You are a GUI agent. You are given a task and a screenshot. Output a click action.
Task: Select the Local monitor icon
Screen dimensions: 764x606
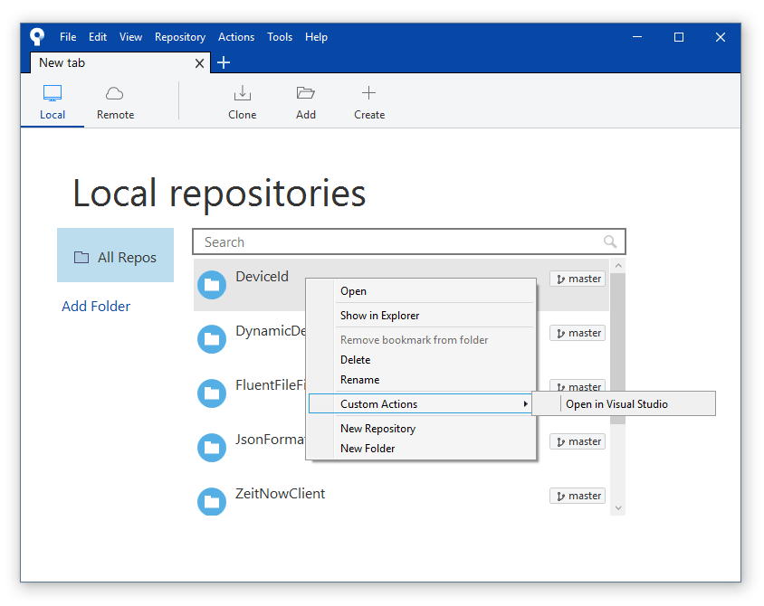click(x=53, y=93)
